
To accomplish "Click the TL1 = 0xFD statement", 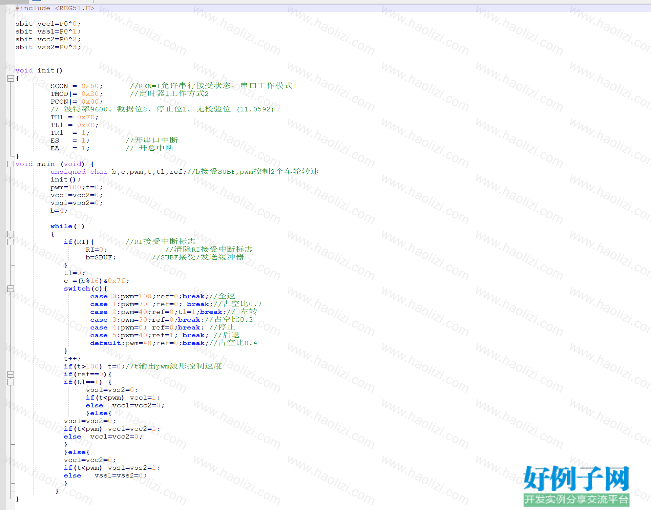I will (x=75, y=125).
